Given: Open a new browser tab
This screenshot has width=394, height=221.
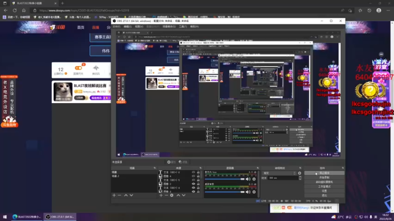Looking at the screenshot, I should coord(63,3).
